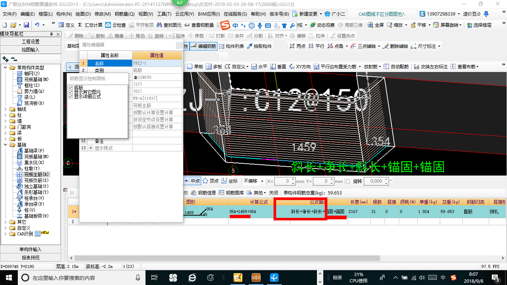507x285 pixels.
Task: Click 查看钢筋量 view rebar quantity
Action: [199, 25]
